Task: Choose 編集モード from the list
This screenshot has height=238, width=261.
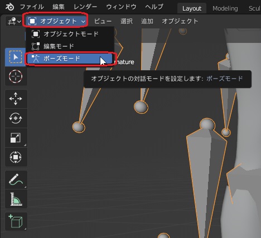Action: click(x=69, y=46)
